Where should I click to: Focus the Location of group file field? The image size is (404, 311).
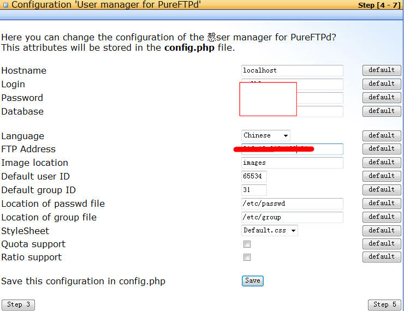click(x=292, y=217)
